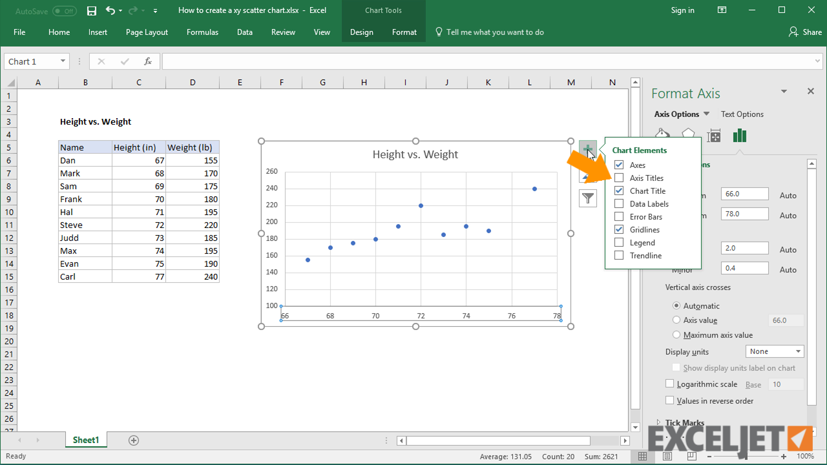Expand the Name Box dropdown arrow
Viewport: 827px width, 465px height.
pyautogui.click(x=63, y=61)
